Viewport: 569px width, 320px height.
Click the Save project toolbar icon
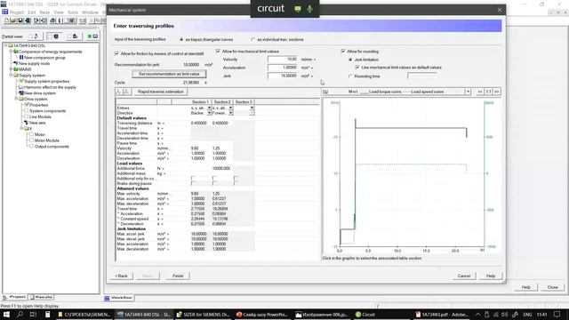pos(20,20)
